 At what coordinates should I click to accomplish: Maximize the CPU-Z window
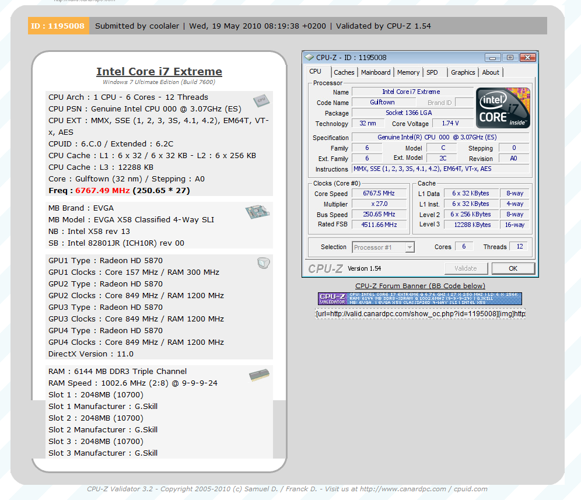pyautogui.click(x=510, y=57)
